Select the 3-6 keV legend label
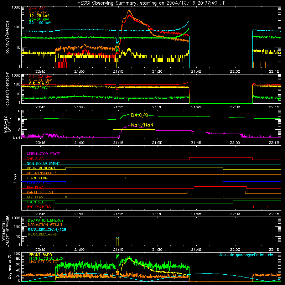 [x=37, y=9]
